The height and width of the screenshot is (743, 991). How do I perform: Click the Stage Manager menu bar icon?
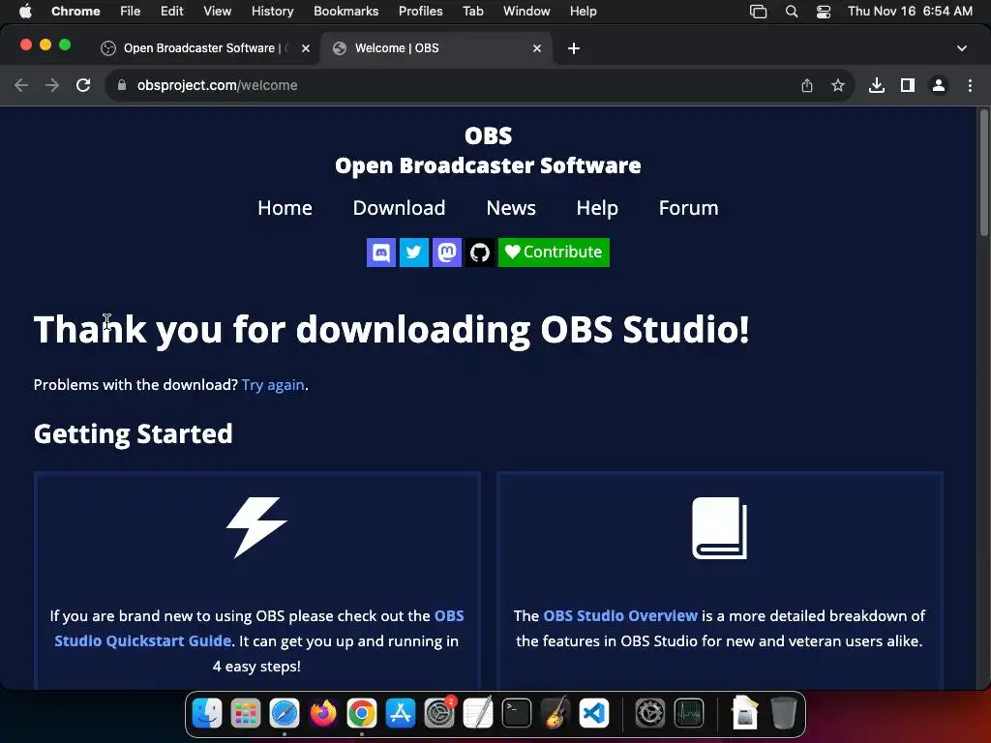point(759,12)
